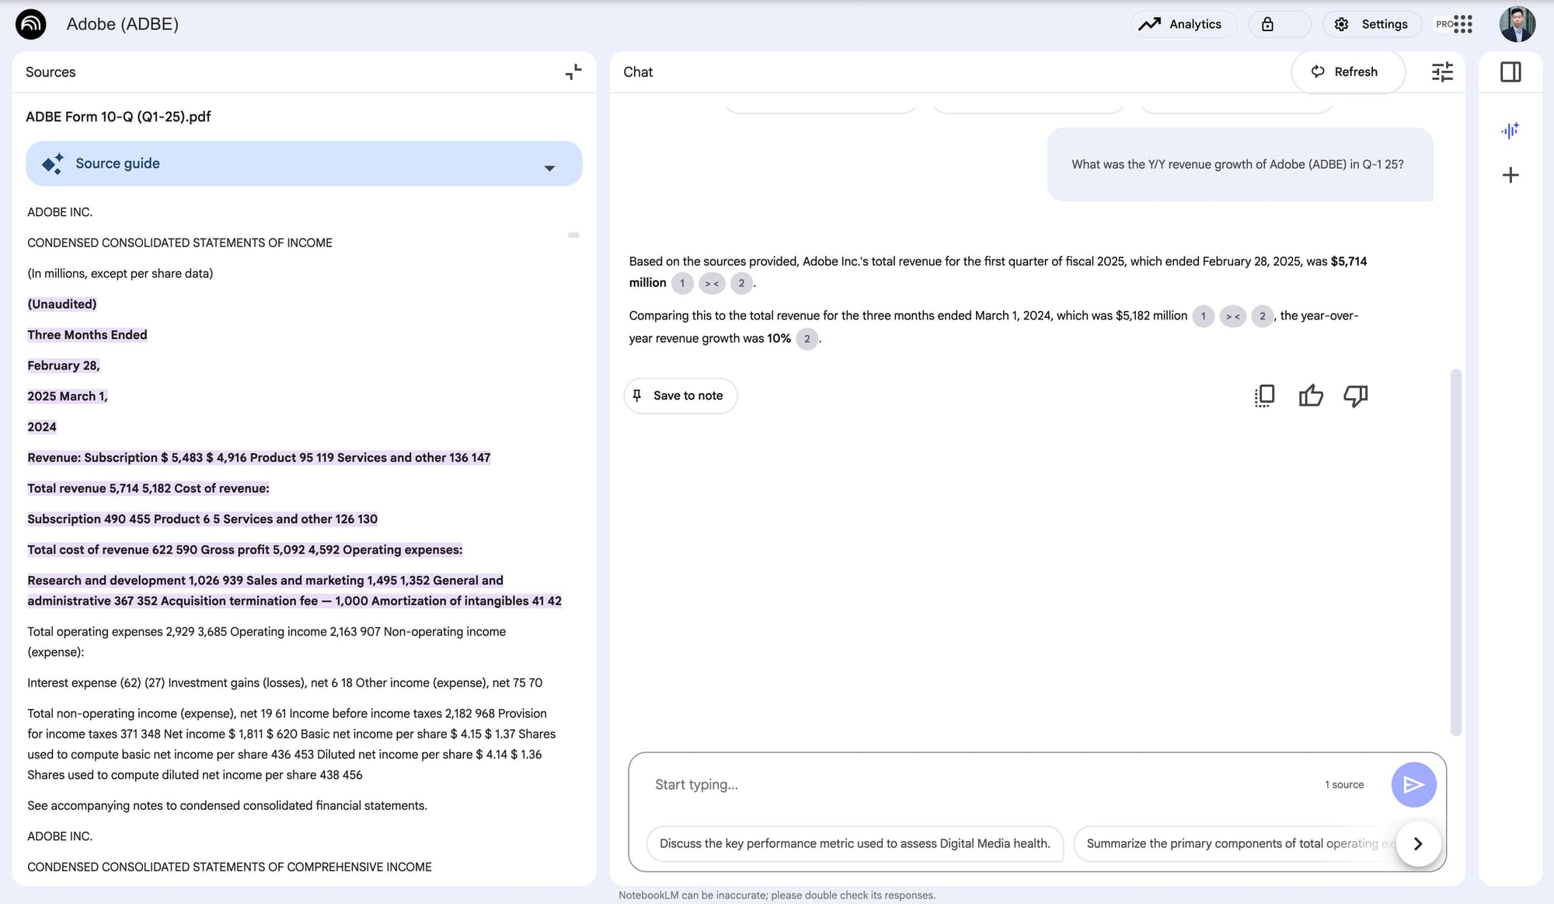Select suggestion summarizing total operating expenses
This screenshot has height=904, width=1554.
click(1235, 843)
